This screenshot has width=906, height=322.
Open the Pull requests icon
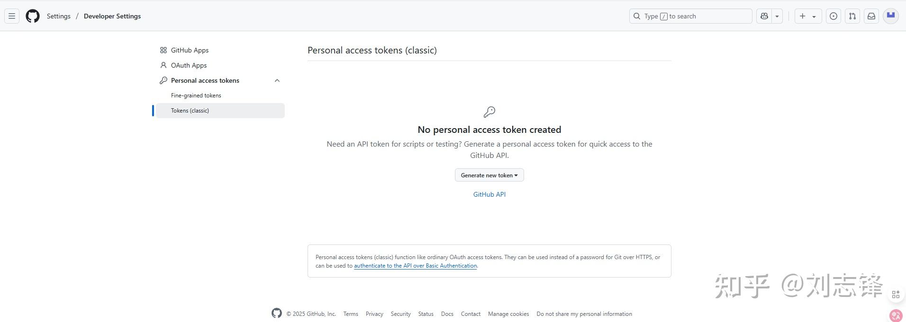click(852, 16)
